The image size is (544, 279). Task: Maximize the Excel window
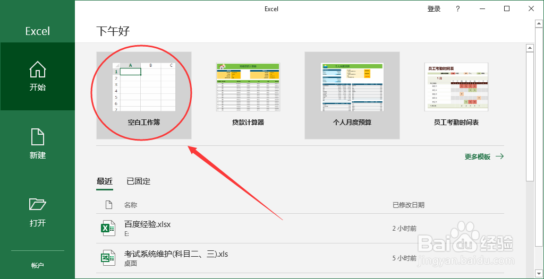tap(507, 8)
